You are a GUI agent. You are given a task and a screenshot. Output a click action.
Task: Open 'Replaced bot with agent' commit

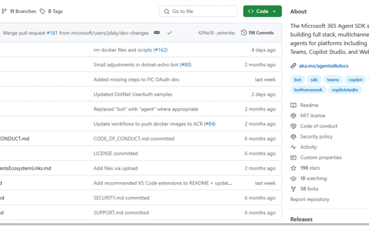pyautogui.click(x=146, y=109)
